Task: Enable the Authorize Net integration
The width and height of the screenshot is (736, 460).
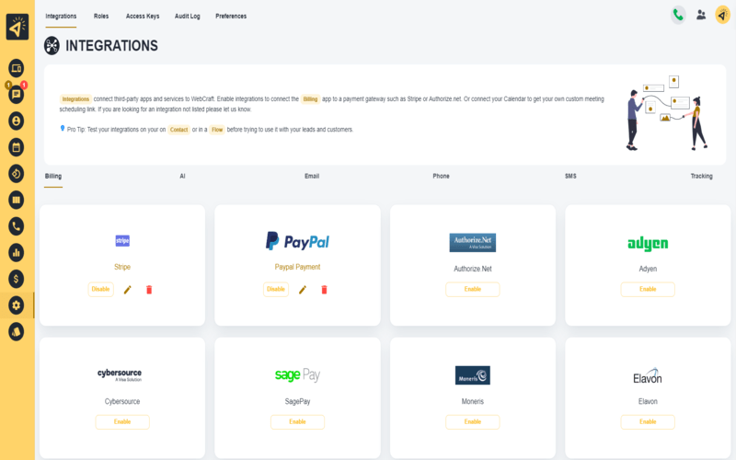Action: pos(473,289)
